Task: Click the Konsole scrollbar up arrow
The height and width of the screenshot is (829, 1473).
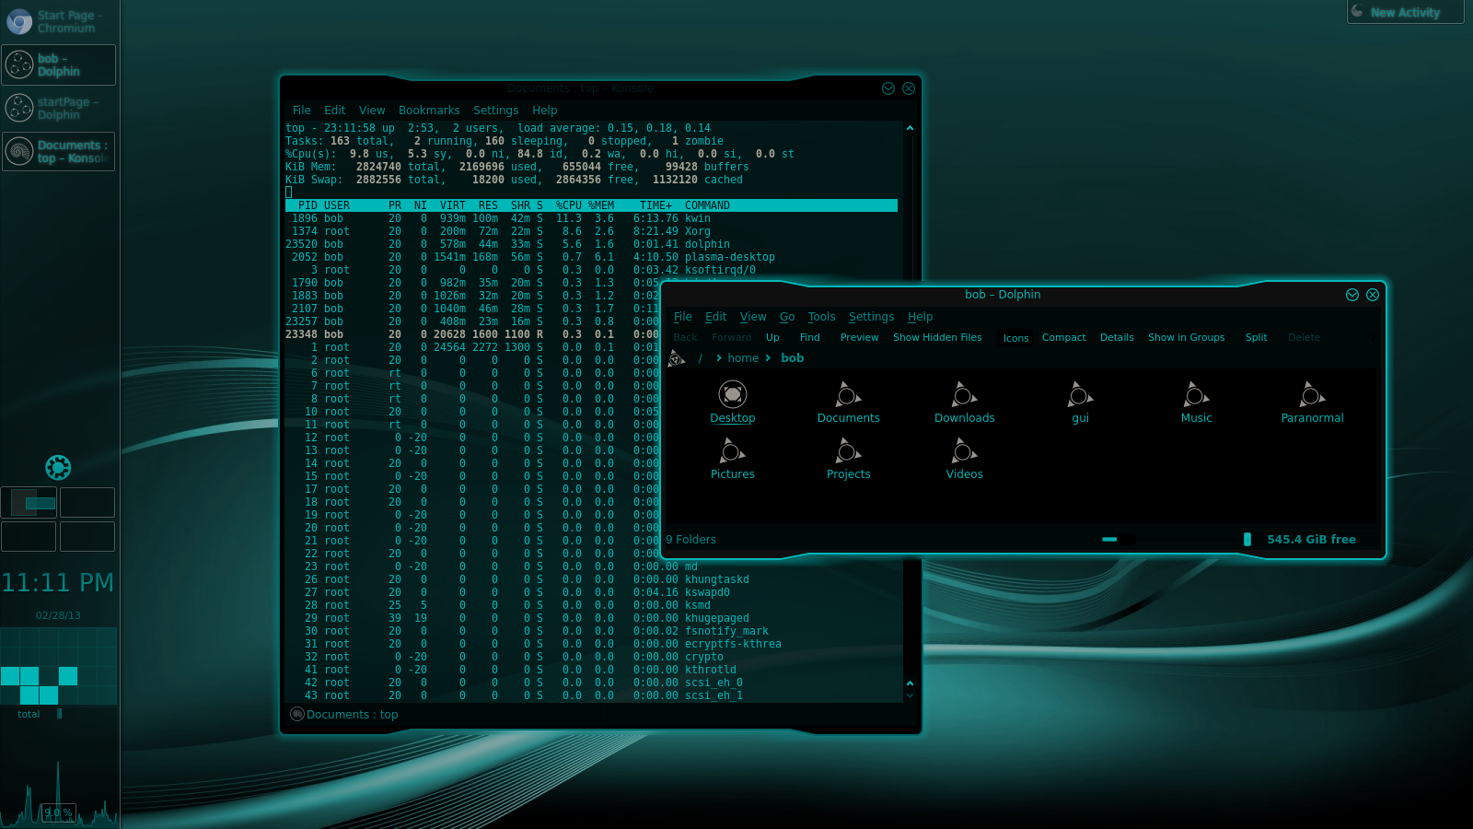Action: (x=910, y=128)
